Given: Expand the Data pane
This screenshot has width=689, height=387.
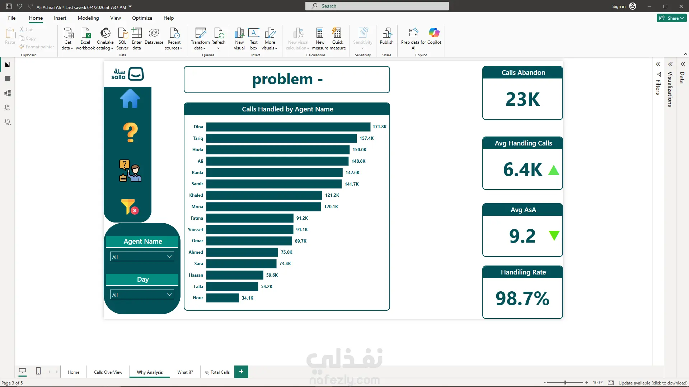Looking at the screenshot, I should pos(683,64).
